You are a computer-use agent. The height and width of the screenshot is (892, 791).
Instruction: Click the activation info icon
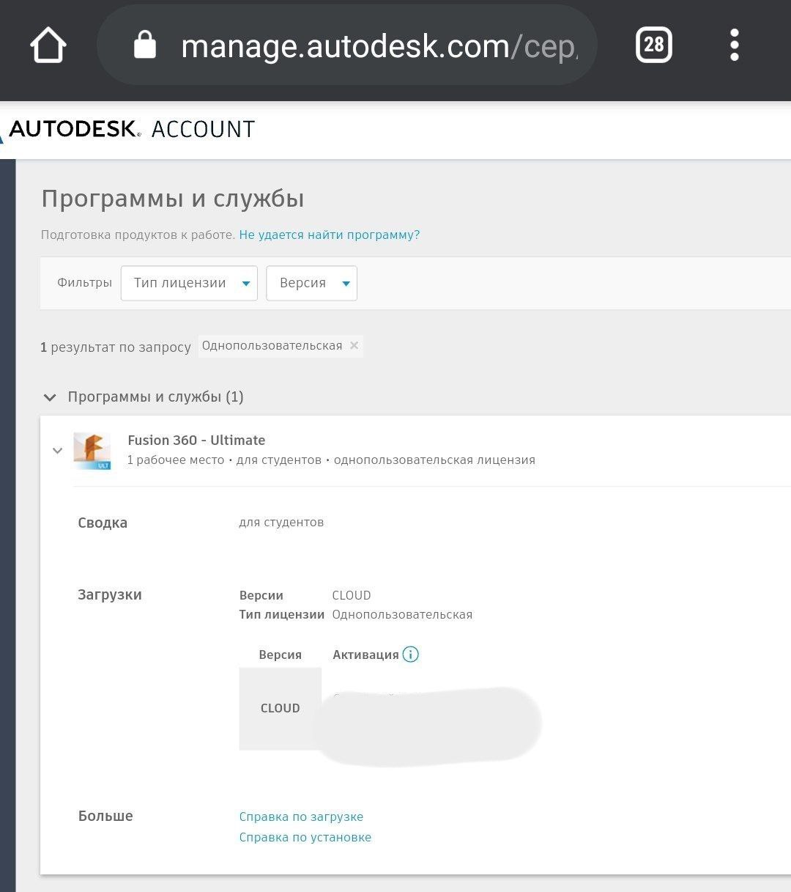click(410, 655)
